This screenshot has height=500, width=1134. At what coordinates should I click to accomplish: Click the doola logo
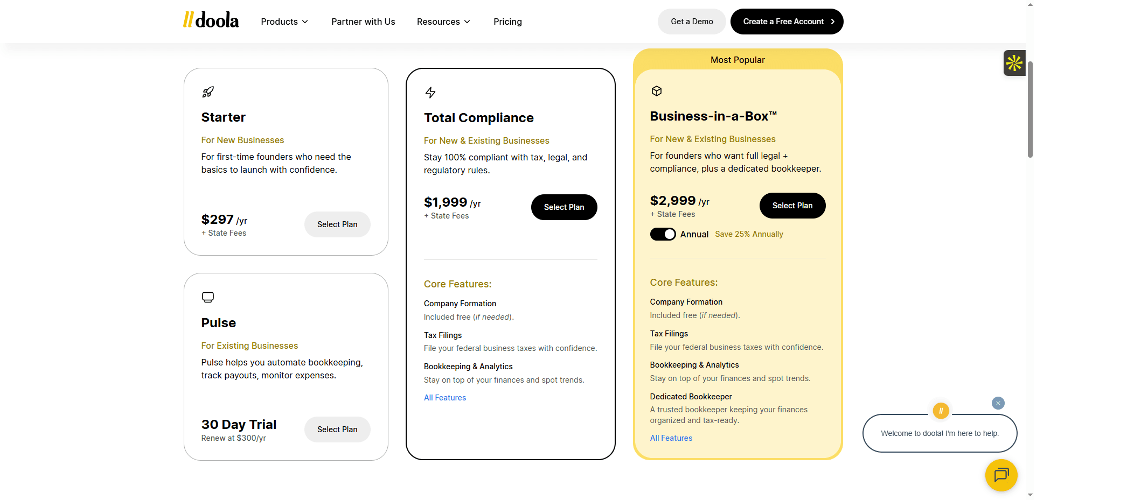click(x=211, y=20)
